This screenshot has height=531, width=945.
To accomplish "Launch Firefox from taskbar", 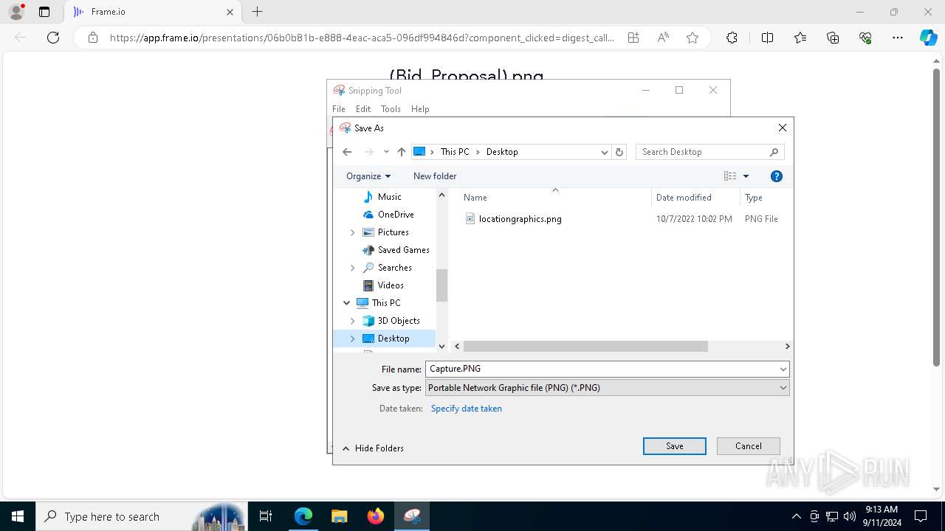I will [376, 516].
